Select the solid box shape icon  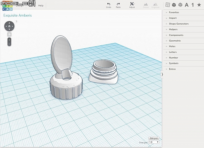pos(174,5)
